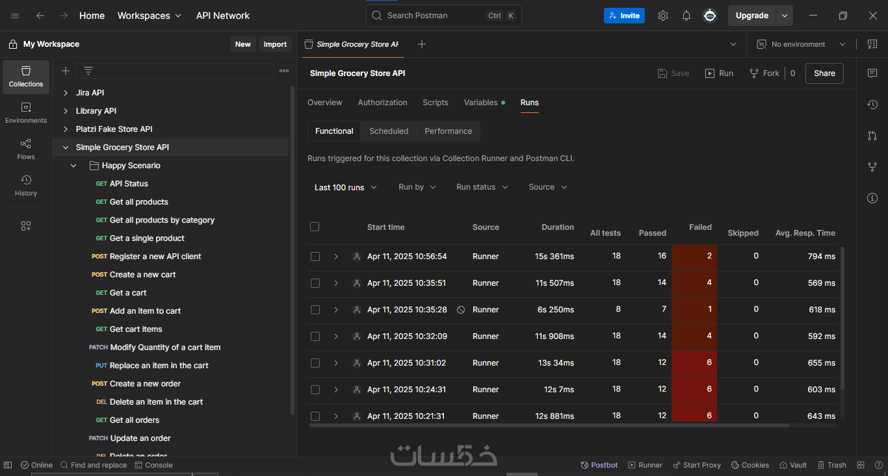Go back with the back arrow
The height and width of the screenshot is (476, 888).
click(40, 16)
